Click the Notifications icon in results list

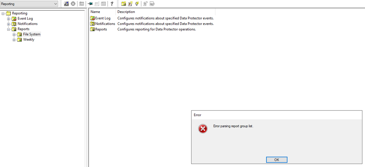(x=92, y=24)
